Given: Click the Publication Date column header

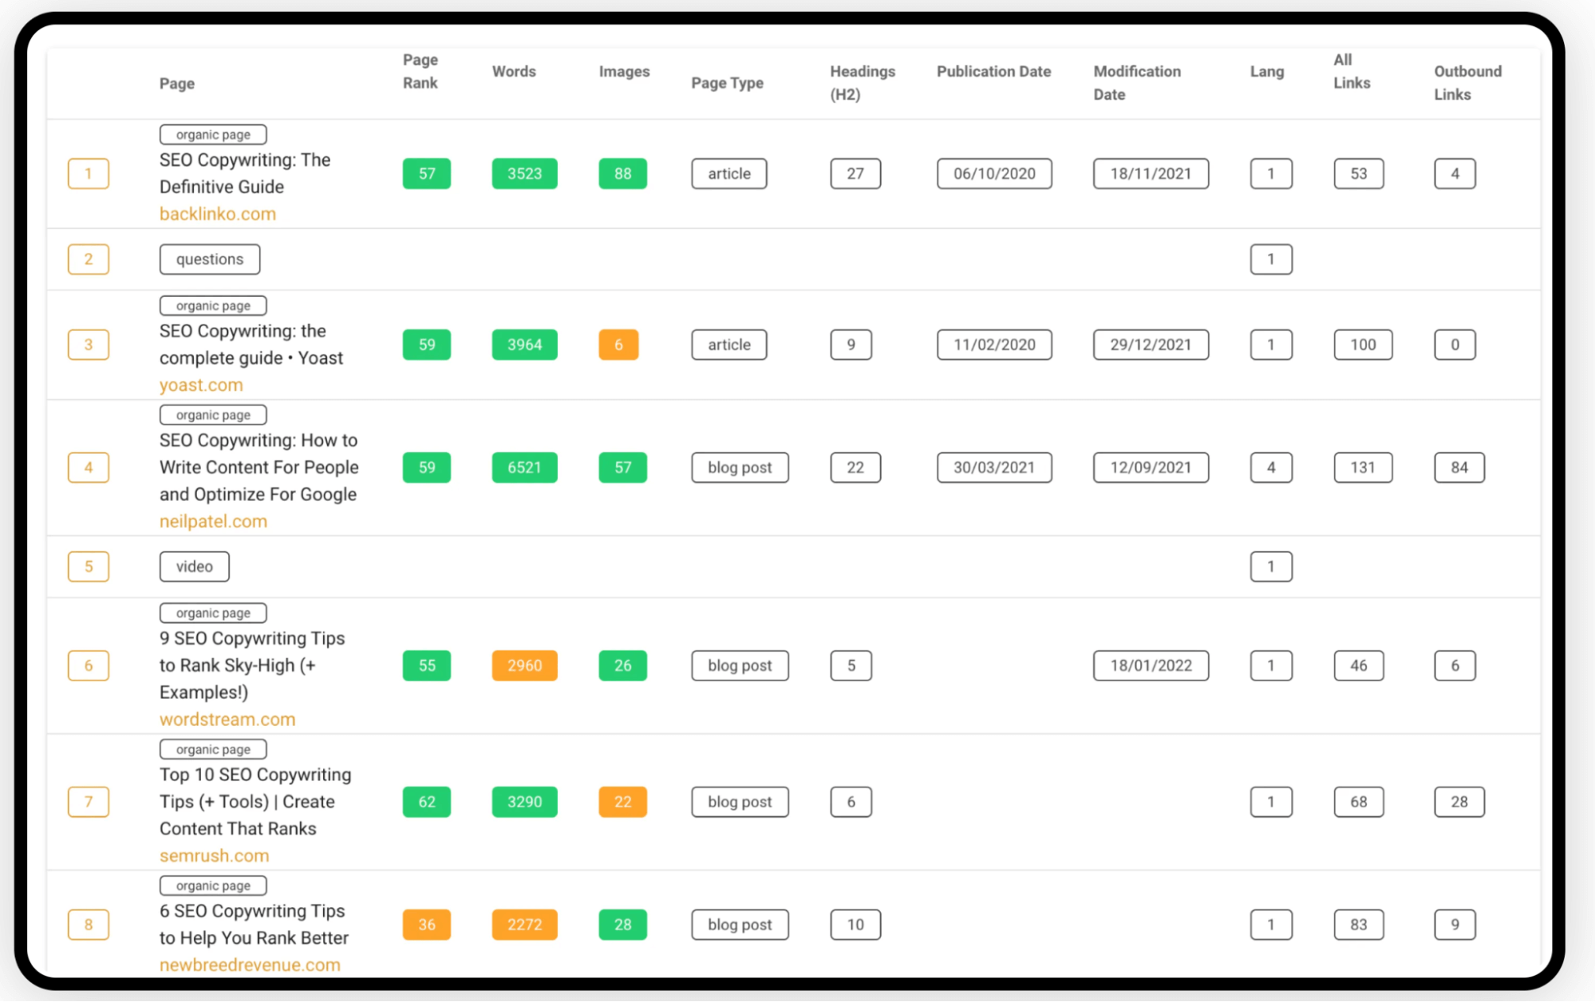Looking at the screenshot, I should (993, 71).
